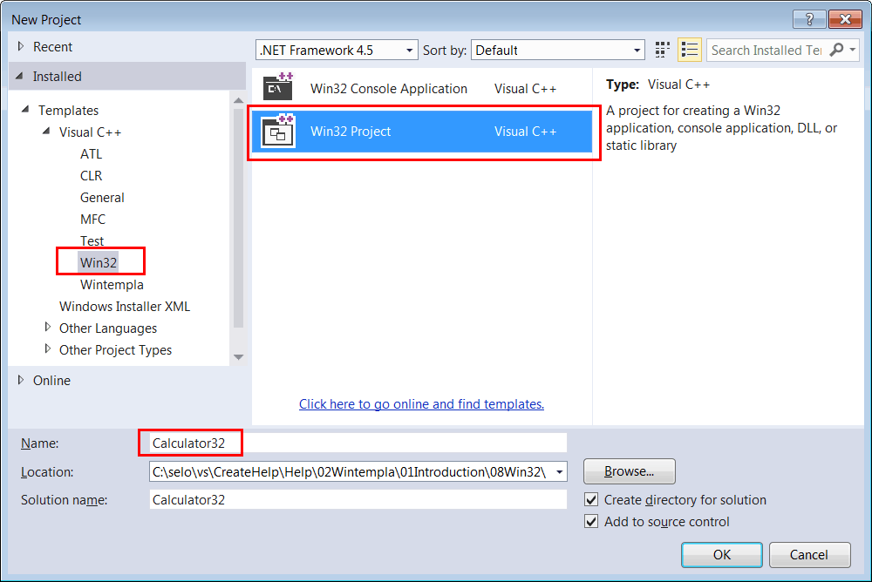Select the Wintempla template category
This screenshot has width=872, height=582.
pos(112,285)
